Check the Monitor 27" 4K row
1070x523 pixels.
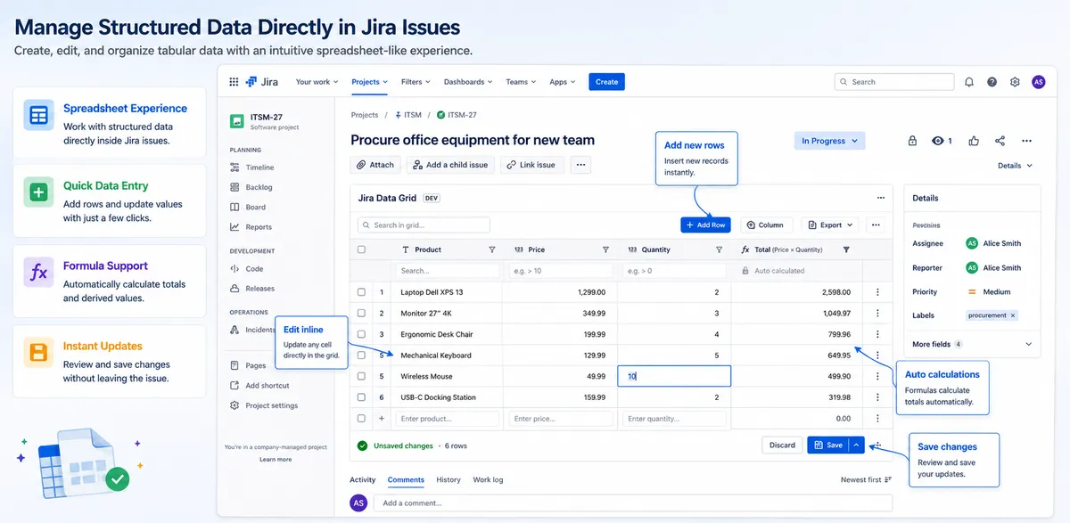pos(361,314)
